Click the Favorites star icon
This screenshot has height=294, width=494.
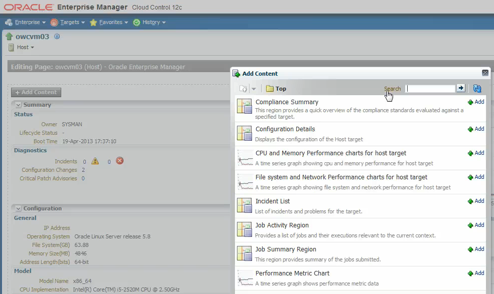(93, 23)
